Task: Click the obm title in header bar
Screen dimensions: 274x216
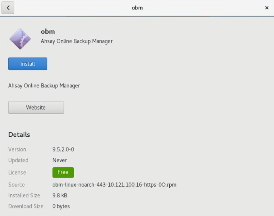Action: [x=137, y=8]
